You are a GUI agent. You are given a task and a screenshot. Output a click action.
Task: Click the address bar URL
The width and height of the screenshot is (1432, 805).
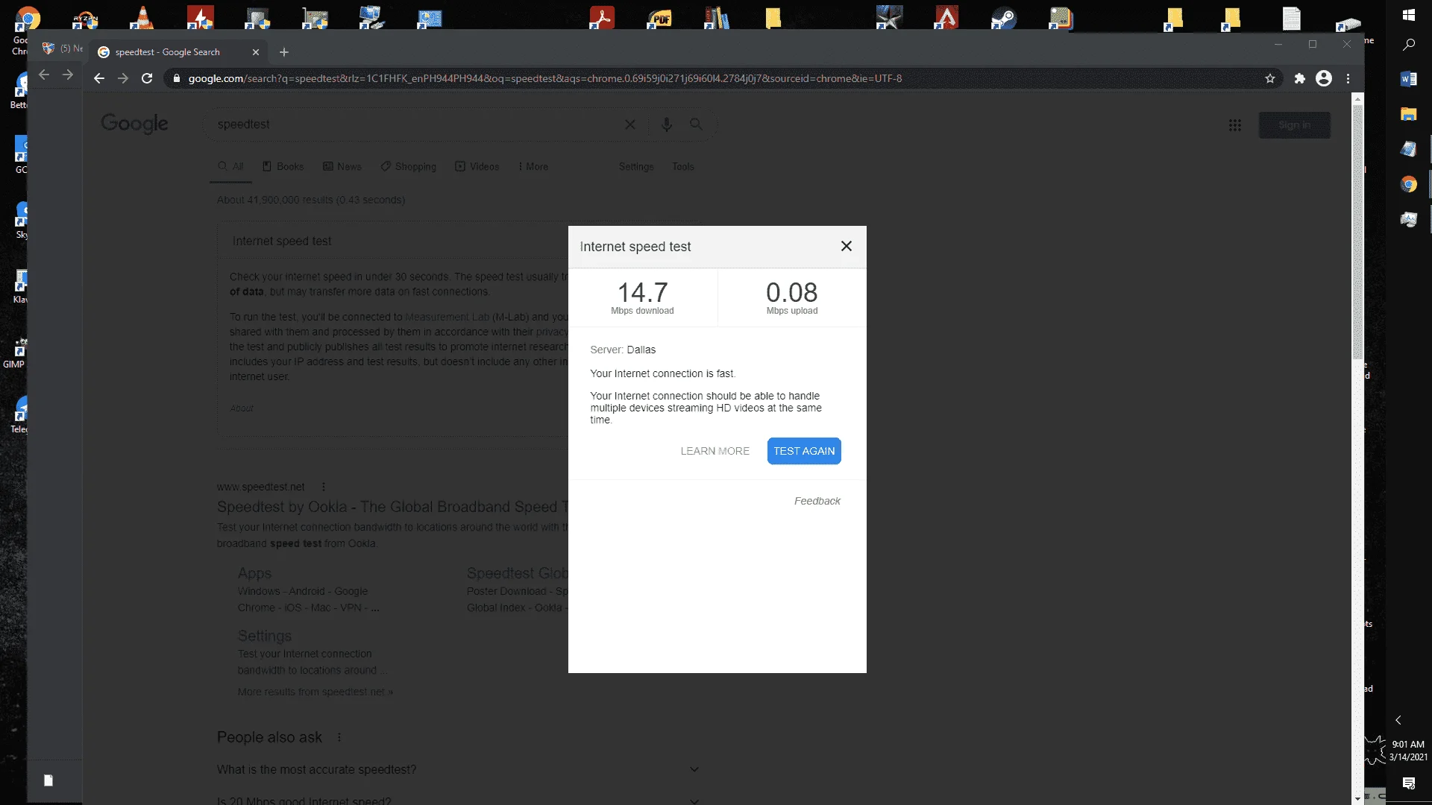tap(544, 78)
